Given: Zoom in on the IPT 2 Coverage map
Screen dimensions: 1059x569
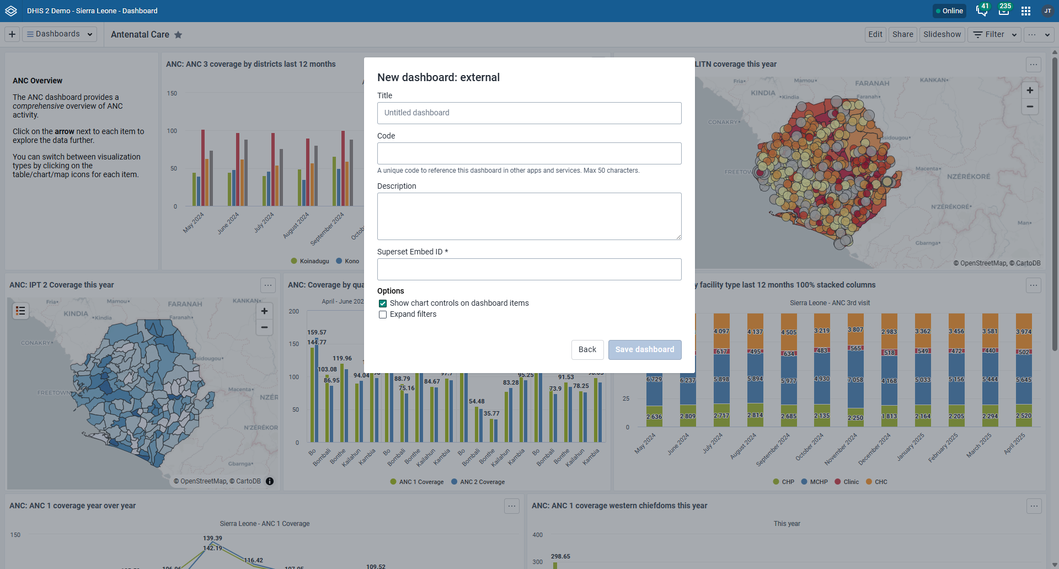Looking at the screenshot, I should pos(265,311).
